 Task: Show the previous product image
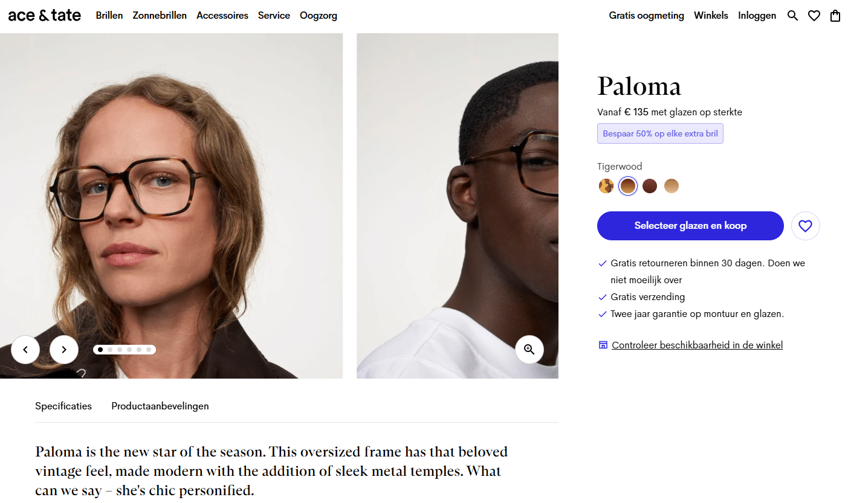[x=25, y=350]
